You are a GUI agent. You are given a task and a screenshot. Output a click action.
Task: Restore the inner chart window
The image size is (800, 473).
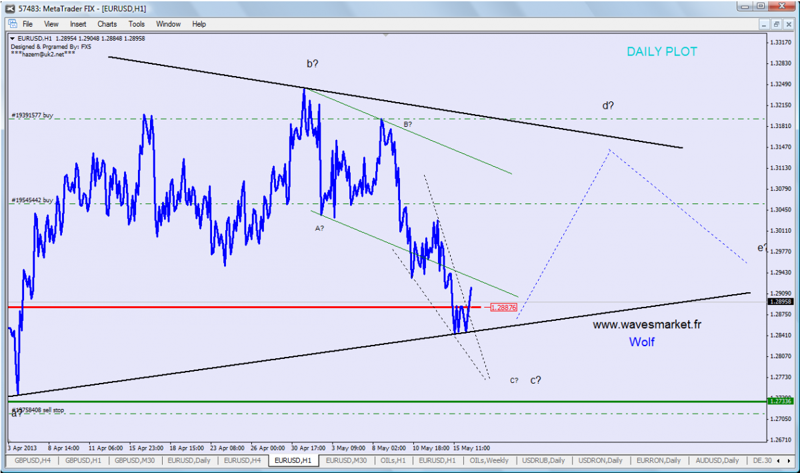[x=777, y=23]
